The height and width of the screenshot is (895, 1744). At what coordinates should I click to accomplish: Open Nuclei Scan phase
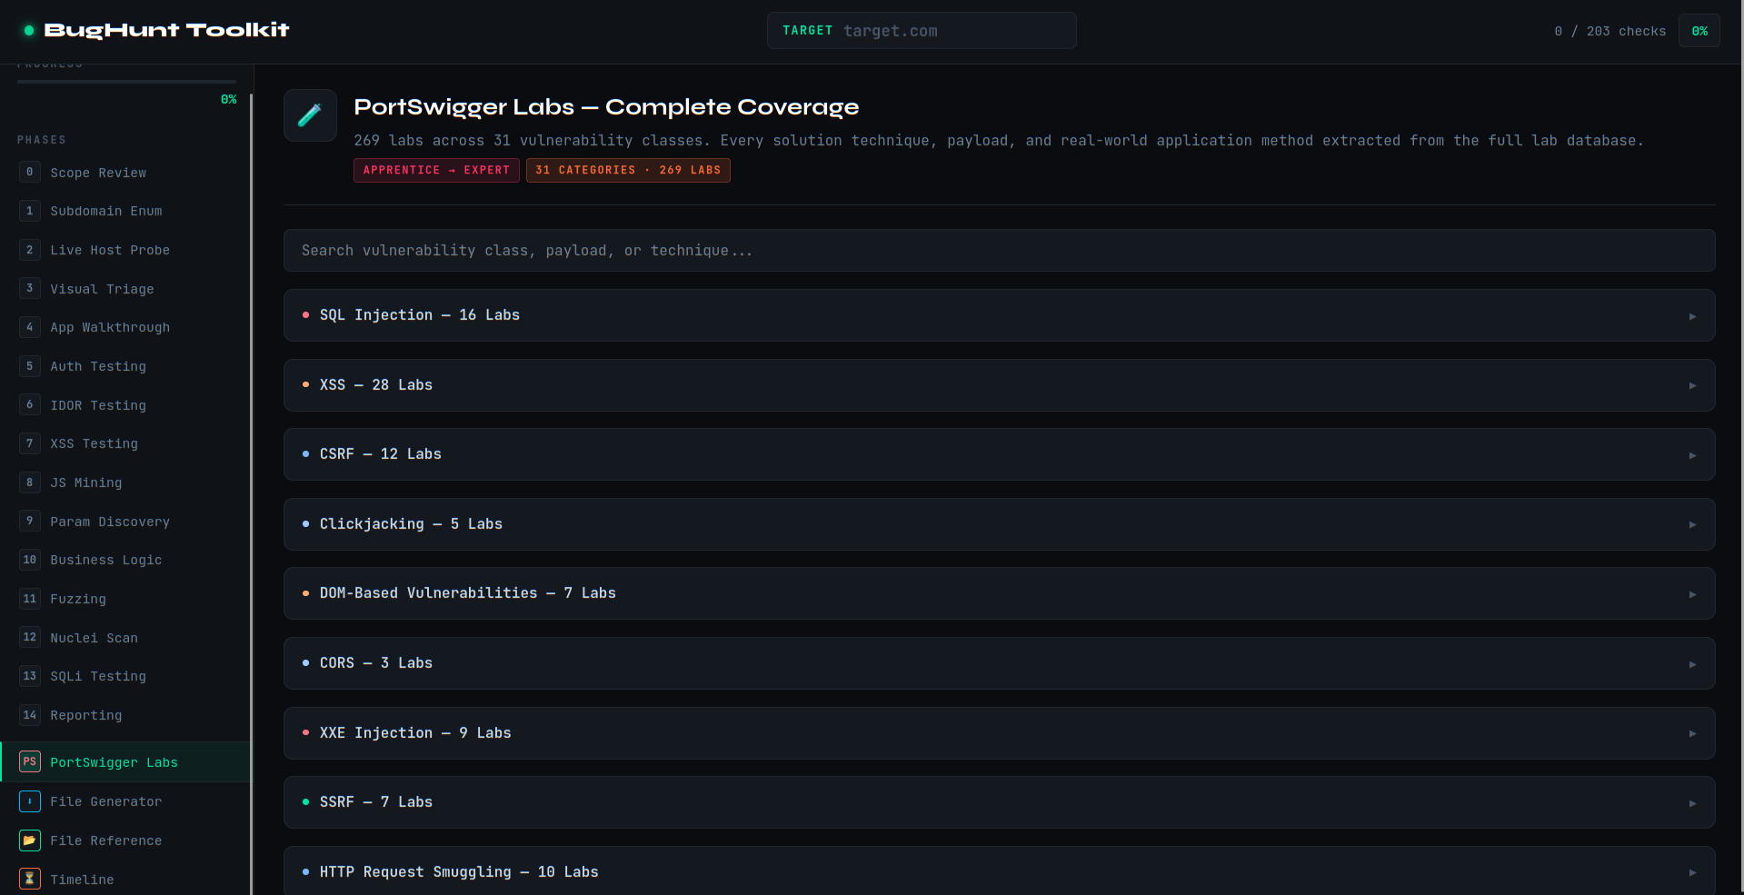[x=125, y=638]
